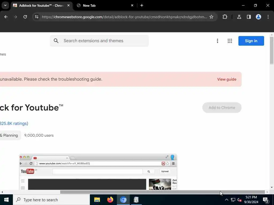Click the vertical scrollbar thumb
This screenshot has width=274, height=205.
point(272,50)
